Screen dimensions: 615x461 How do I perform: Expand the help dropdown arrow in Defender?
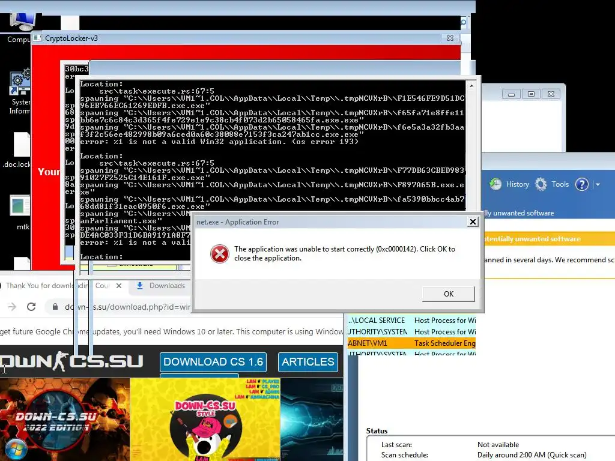(598, 184)
